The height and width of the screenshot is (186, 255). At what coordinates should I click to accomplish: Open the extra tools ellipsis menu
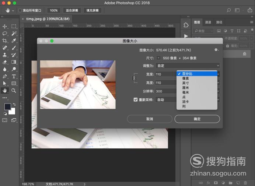(5, 98)
